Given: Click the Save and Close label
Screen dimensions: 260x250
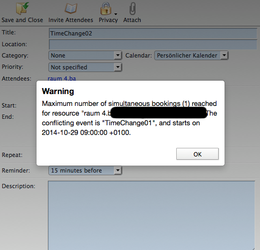Looking at the screenshot, I should [23, 20].
